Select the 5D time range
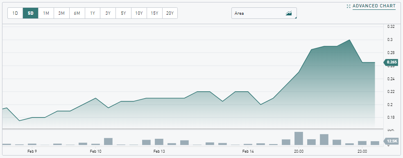The height and width of the screenshot is (158, 403). click(31, 13)
